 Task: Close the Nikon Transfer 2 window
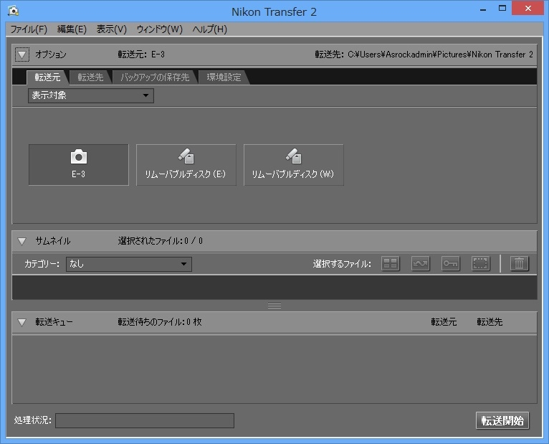pos(528,8)
